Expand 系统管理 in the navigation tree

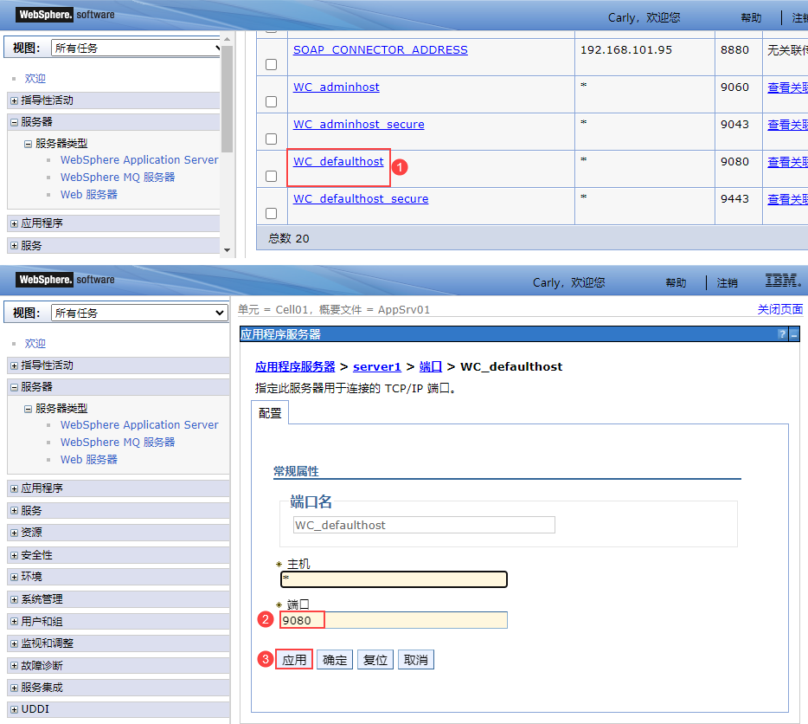[14, 599]
